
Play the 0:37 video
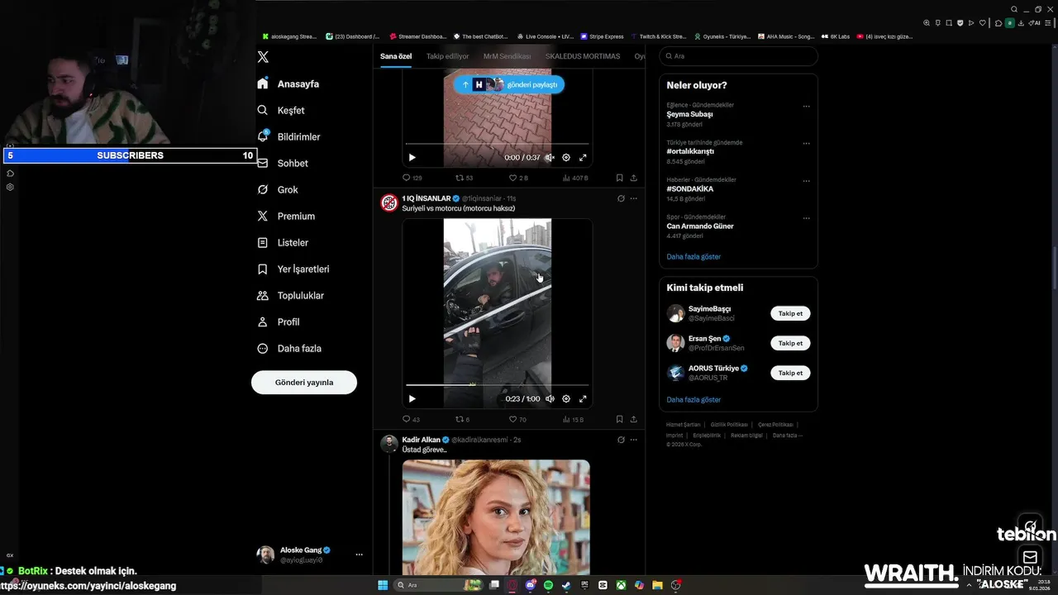(x=412, y=157)
